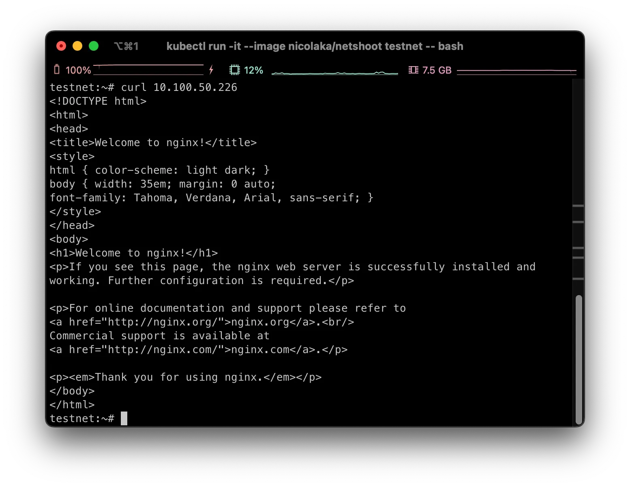
Task: Click the closing </body> tag line
Action: [x=72, y=391]
